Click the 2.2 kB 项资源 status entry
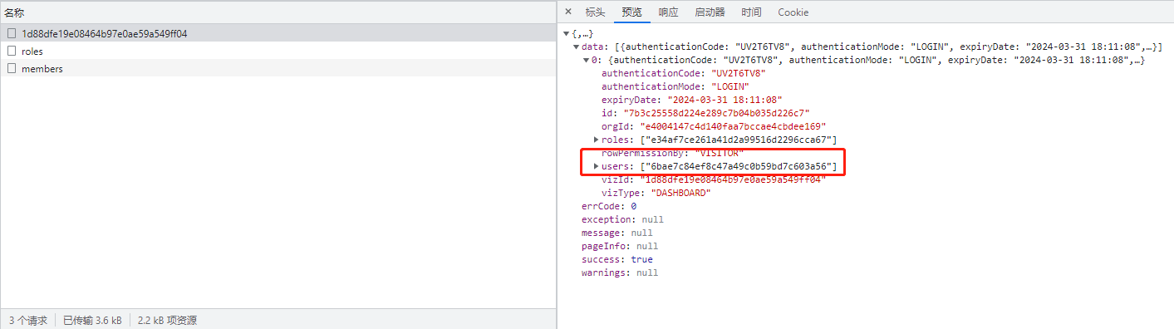 pyautogui.click(x=167, y=320)
